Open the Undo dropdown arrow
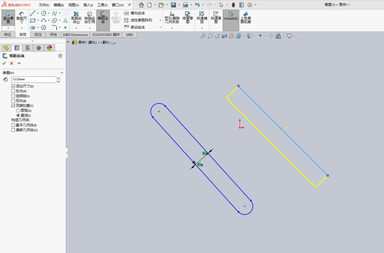 pyautogui.click(x=203, y=5)
